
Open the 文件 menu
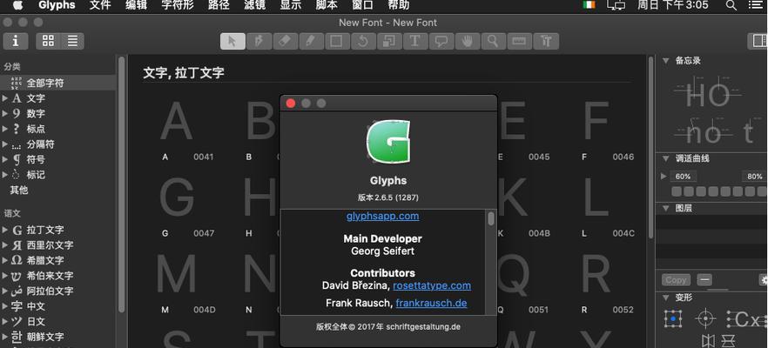pyautogui.click(x=100, y=5)
